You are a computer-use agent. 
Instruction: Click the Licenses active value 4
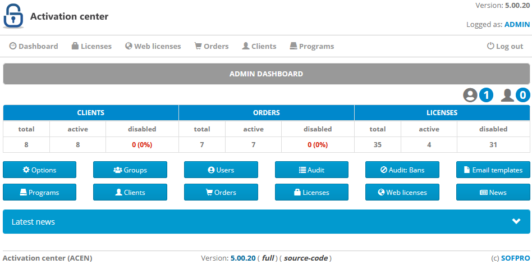click(x=429, y=145)
